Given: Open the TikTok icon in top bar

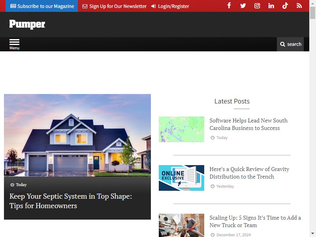Looking at the screenshot, I should pyautogui.click(x=285, y=6).
